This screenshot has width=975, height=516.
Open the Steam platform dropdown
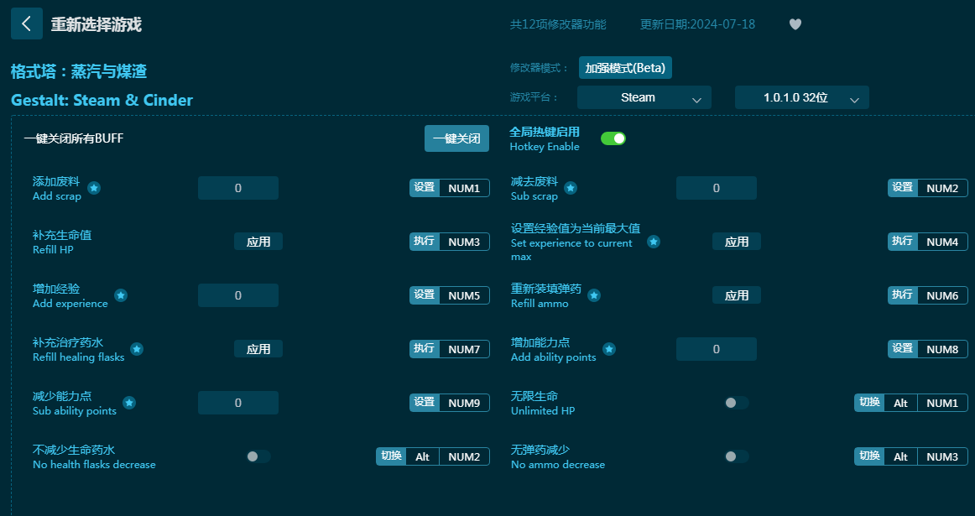[644, 97]
